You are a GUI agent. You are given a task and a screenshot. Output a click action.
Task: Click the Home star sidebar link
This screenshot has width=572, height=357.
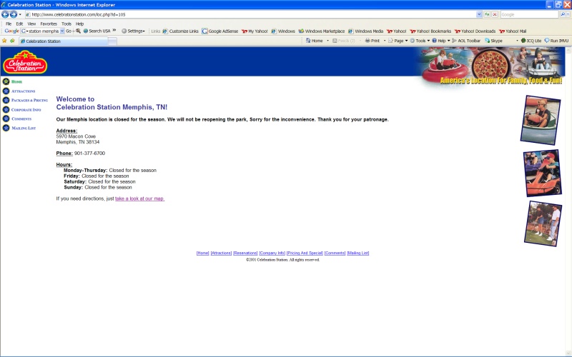coord(12,81)
